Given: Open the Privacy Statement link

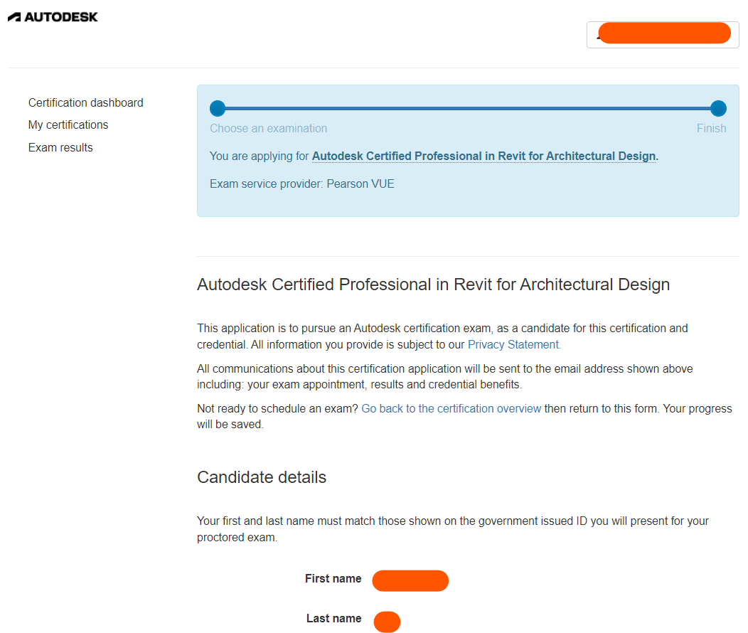Looking at the screenshot, I should click(514, 344).
